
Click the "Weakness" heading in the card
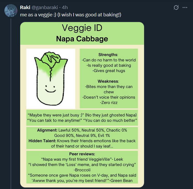(x=108, y=81)
